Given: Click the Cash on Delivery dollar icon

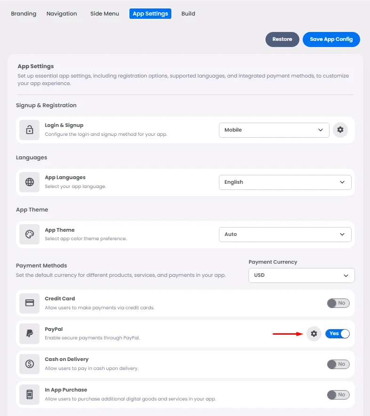Looking at the screenshot, I should [29, 364].
